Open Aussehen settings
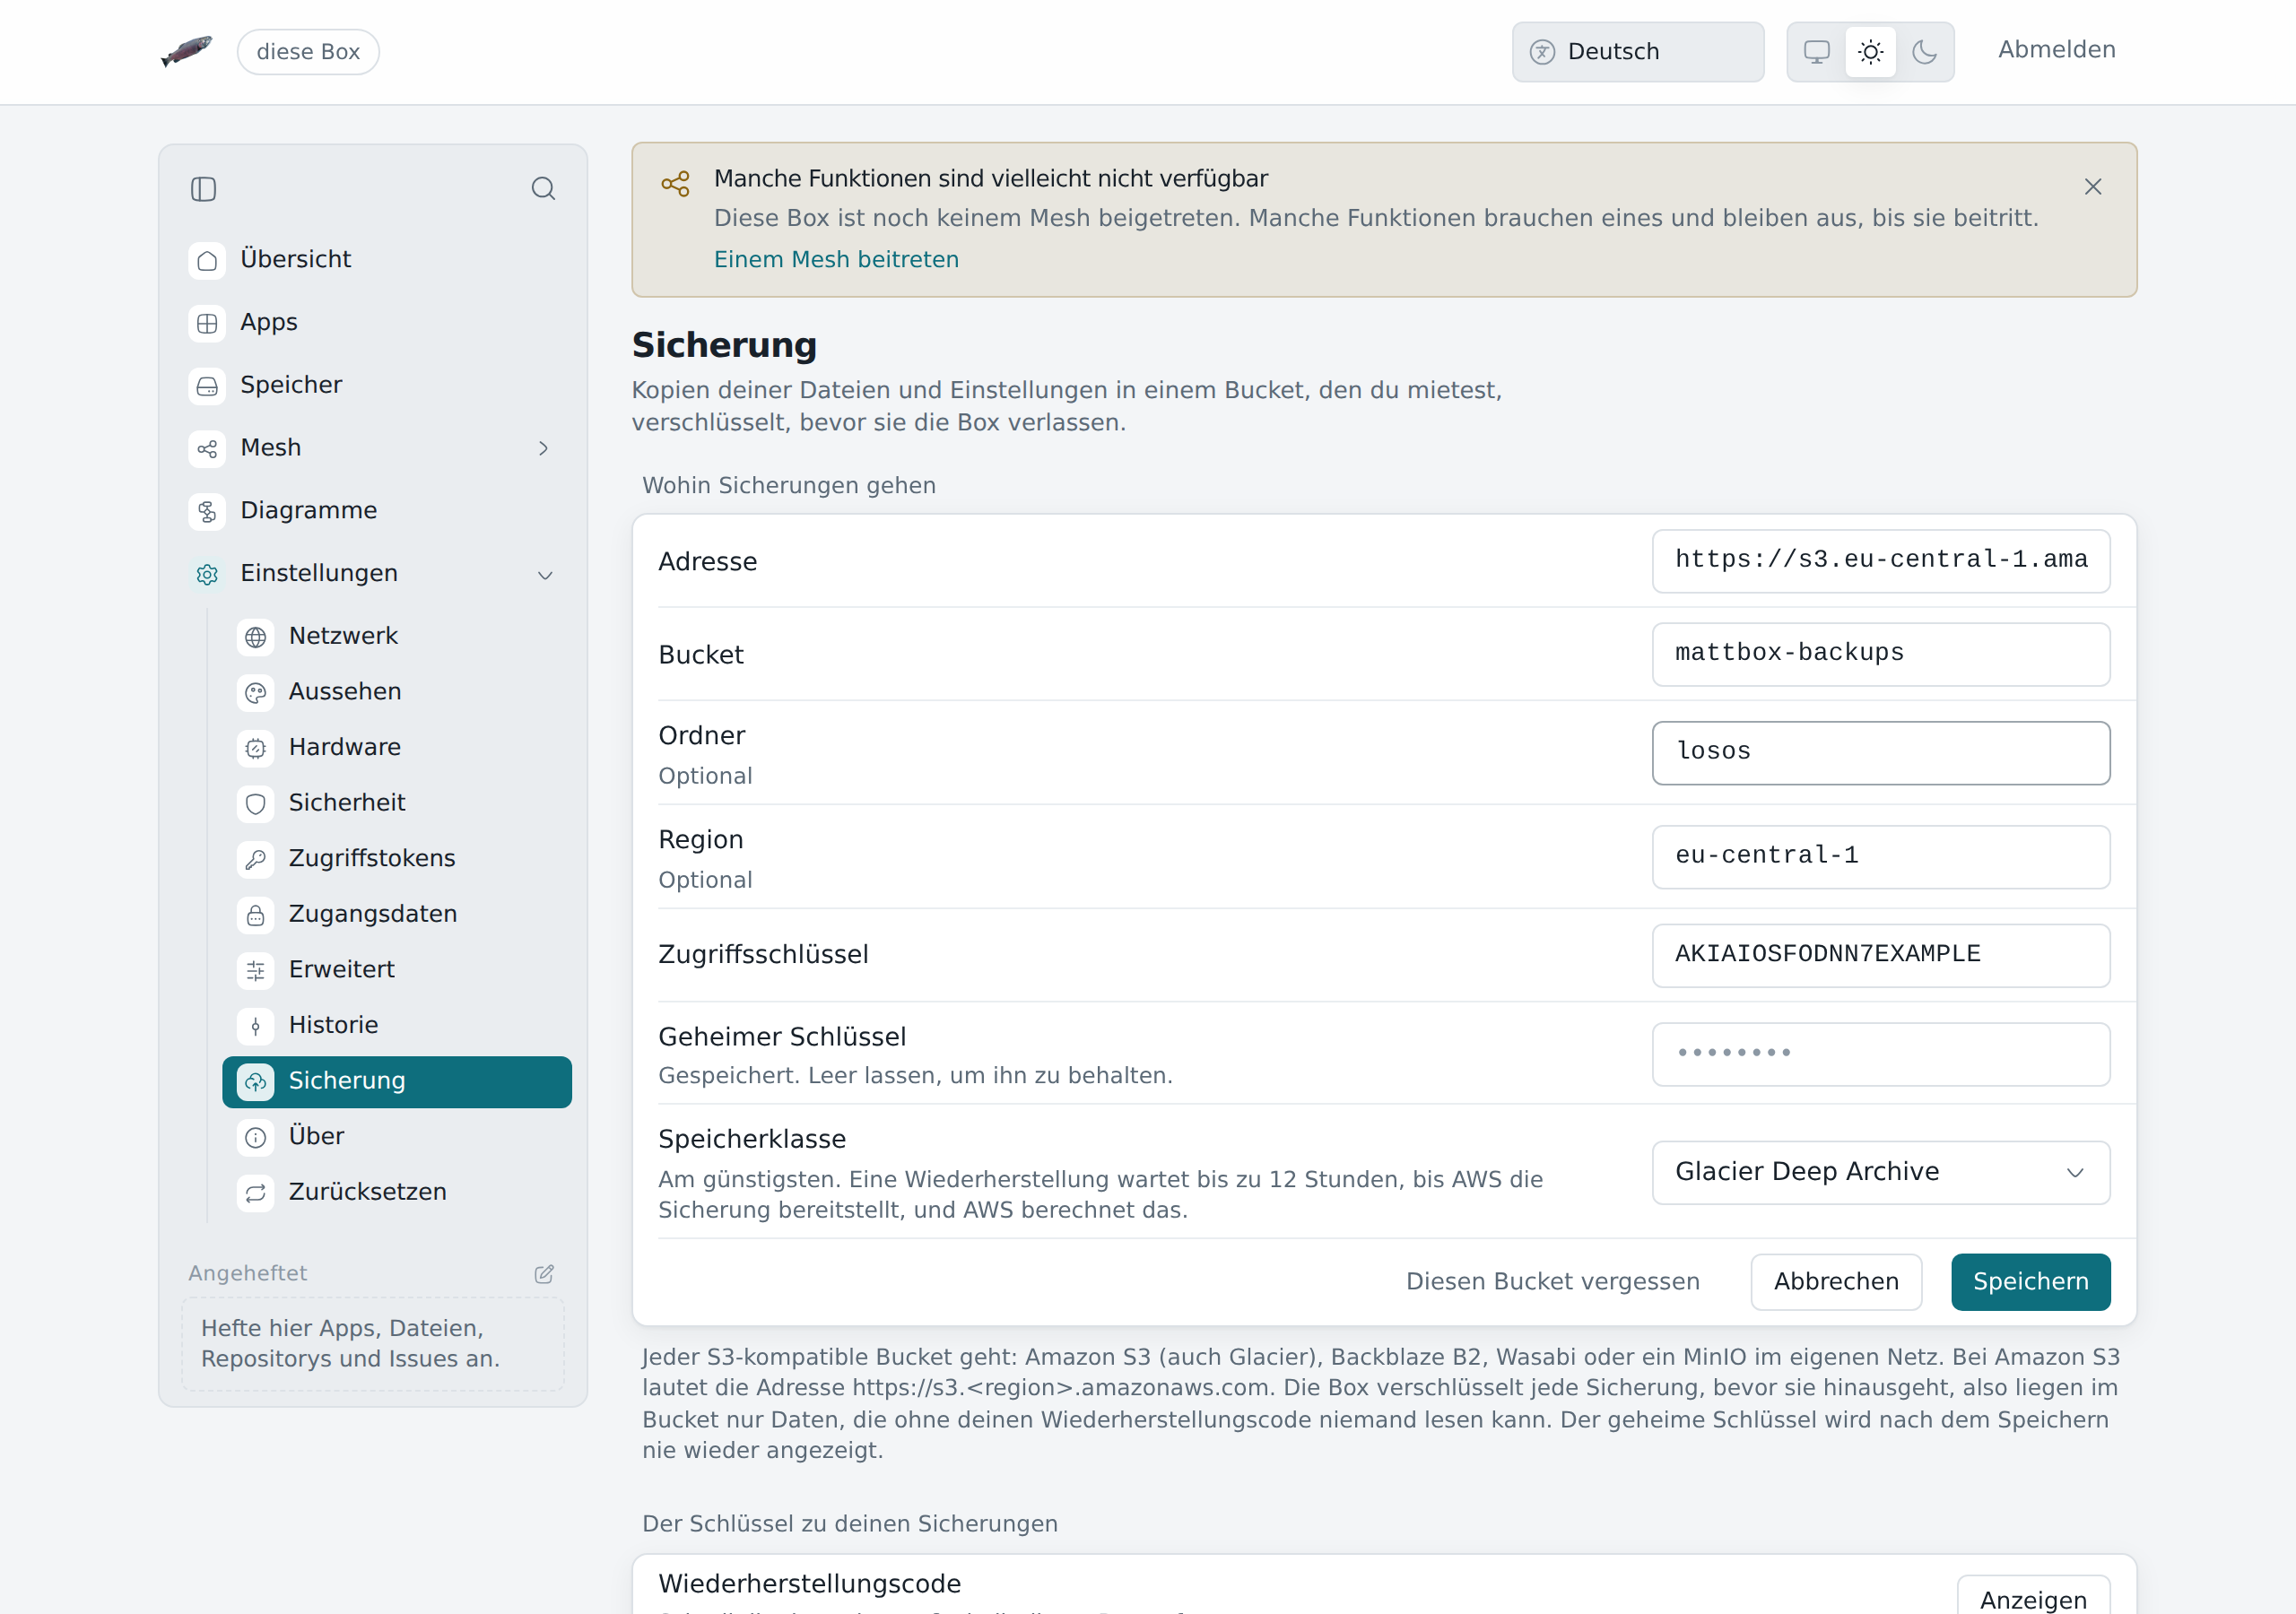This screenshot has height=1614, width=2296. click(x=397, y=692)
